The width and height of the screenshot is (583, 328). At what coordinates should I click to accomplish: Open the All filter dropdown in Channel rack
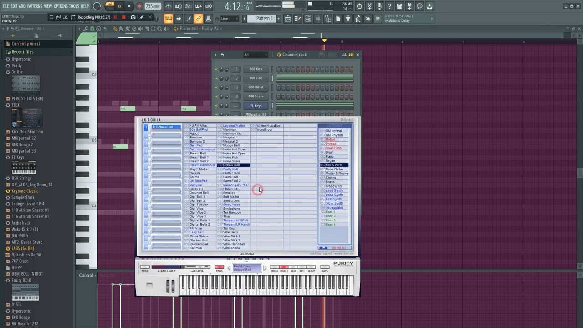[x=255, y=55]
